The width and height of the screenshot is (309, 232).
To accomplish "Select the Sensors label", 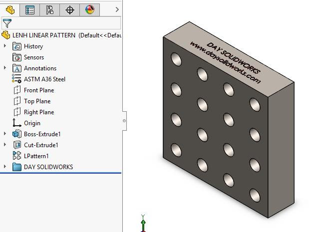I will click(34, 57).
